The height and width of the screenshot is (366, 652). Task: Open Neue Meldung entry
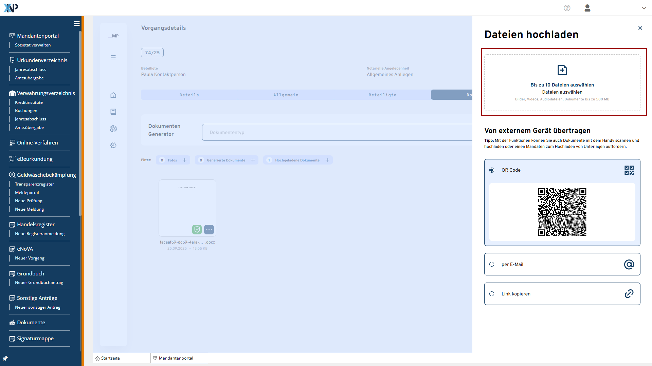click(29, 209)
